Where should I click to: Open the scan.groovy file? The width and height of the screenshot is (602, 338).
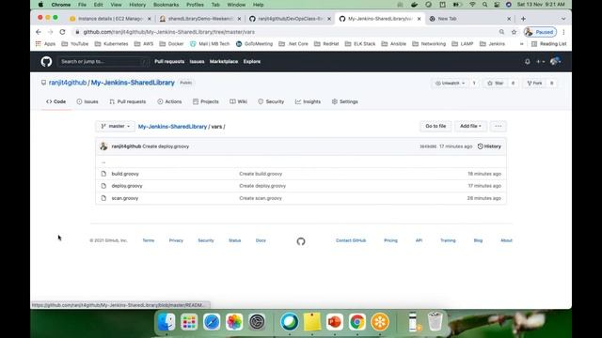click(x=125, y=198)
